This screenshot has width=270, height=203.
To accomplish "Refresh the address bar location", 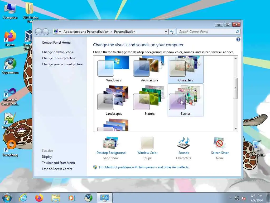I will [x=172, y=32].
